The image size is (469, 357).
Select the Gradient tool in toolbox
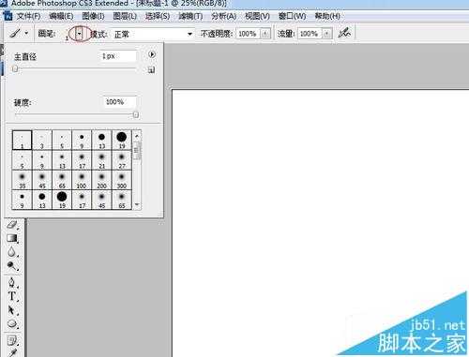12,238
